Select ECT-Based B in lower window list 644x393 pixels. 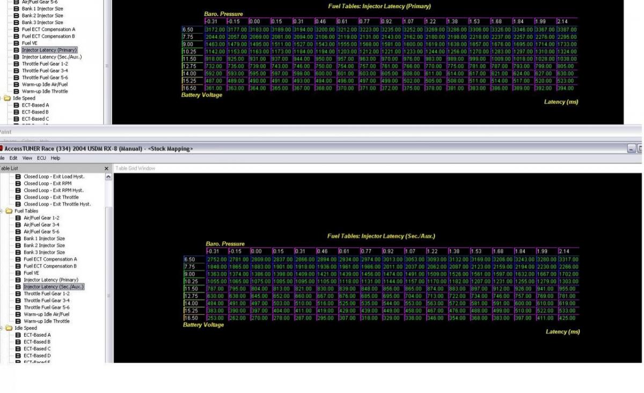[37, 342]
